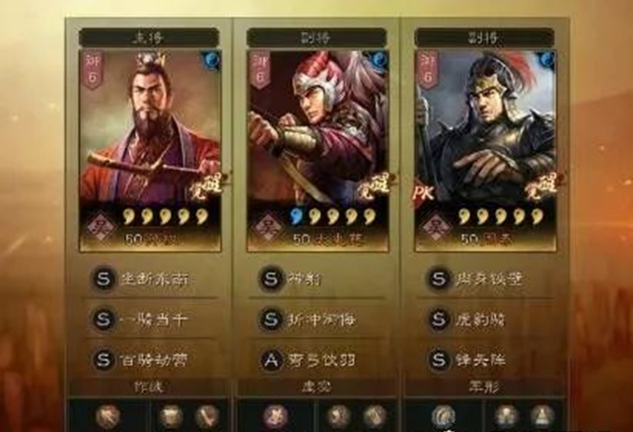This screenshot has width=633, height=432.
Task: Select the 主将 header tab
Action: [149, 37]
